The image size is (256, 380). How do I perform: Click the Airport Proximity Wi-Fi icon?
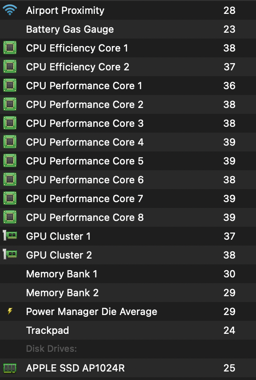pyautogui.click(x=10, y=10)
